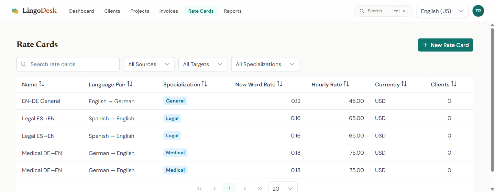Go to next page arrow

click(245, 189)
